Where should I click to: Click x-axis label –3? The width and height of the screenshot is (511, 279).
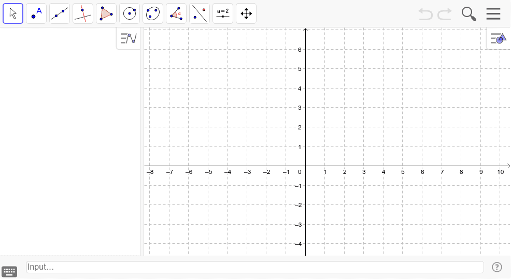pos(247,172)
